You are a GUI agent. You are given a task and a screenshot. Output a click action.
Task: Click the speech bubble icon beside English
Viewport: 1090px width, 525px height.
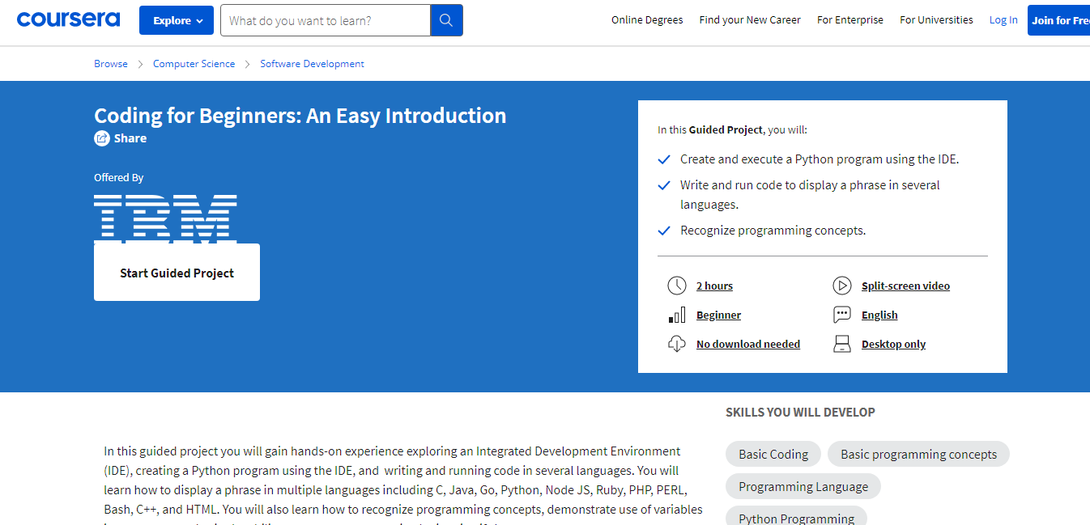(x=842, y=315)
